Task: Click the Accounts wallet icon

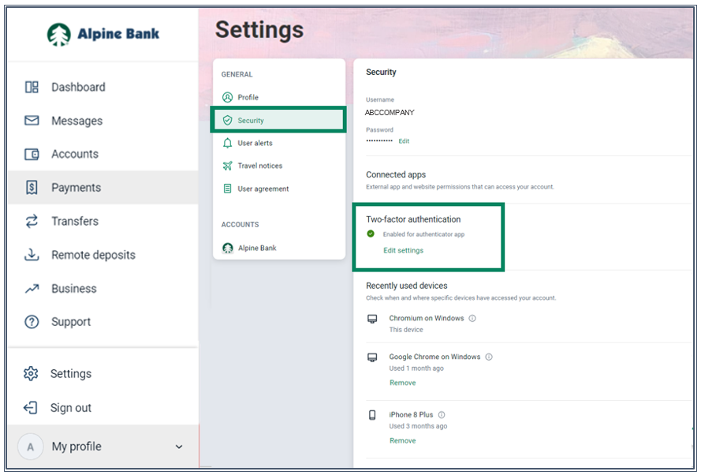Action: point(32,155)
